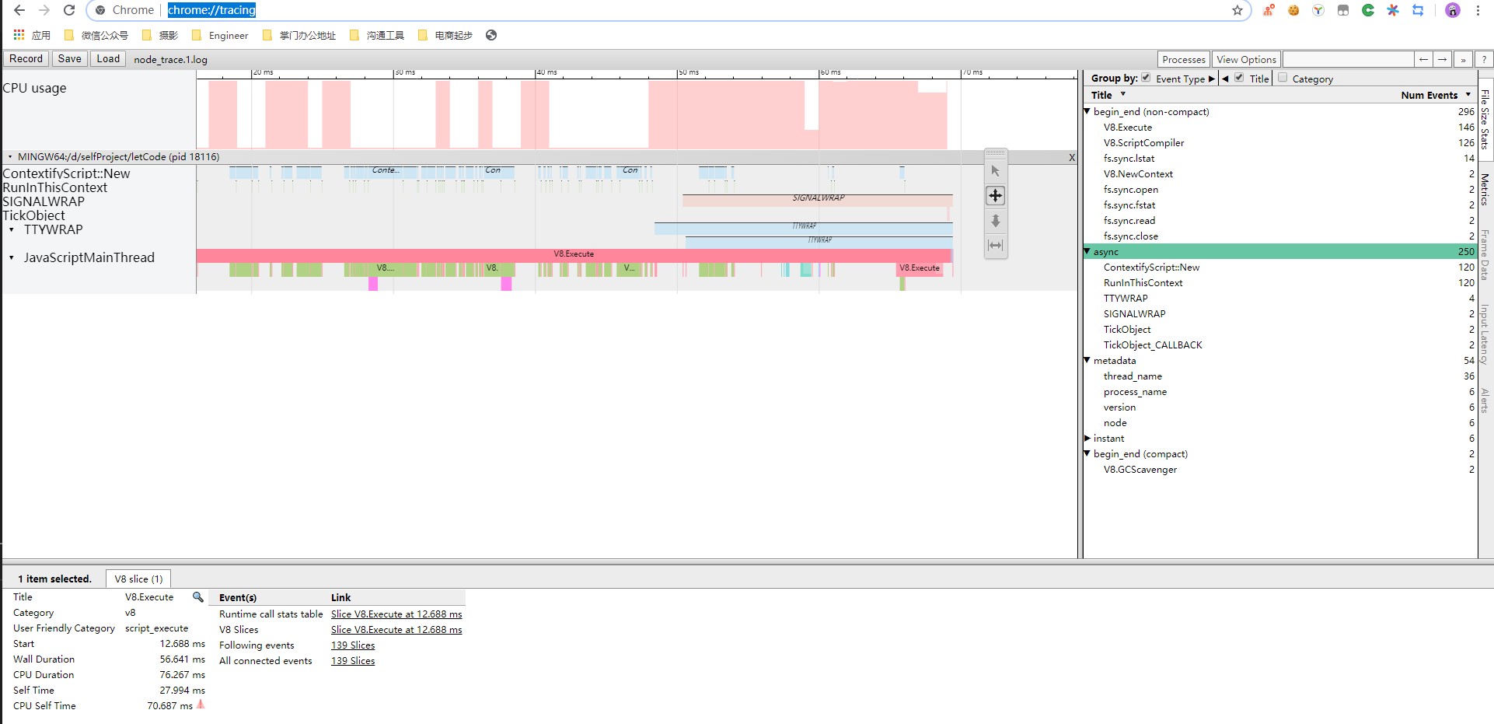Screen dimensions: 1494x724
Task: Open the Chrome profile avatar
Action: tap(1453, 10)
